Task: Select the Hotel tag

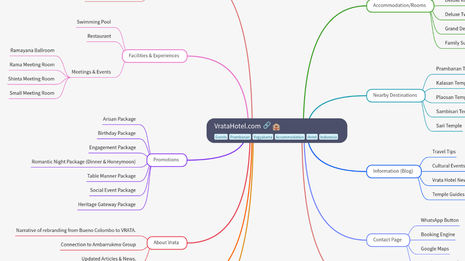Action: tap(312, 137)
